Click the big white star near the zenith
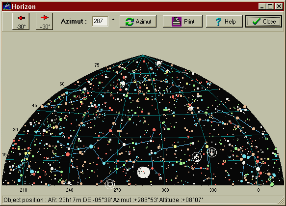The image size is (286, 206). [x=159, y=63]
